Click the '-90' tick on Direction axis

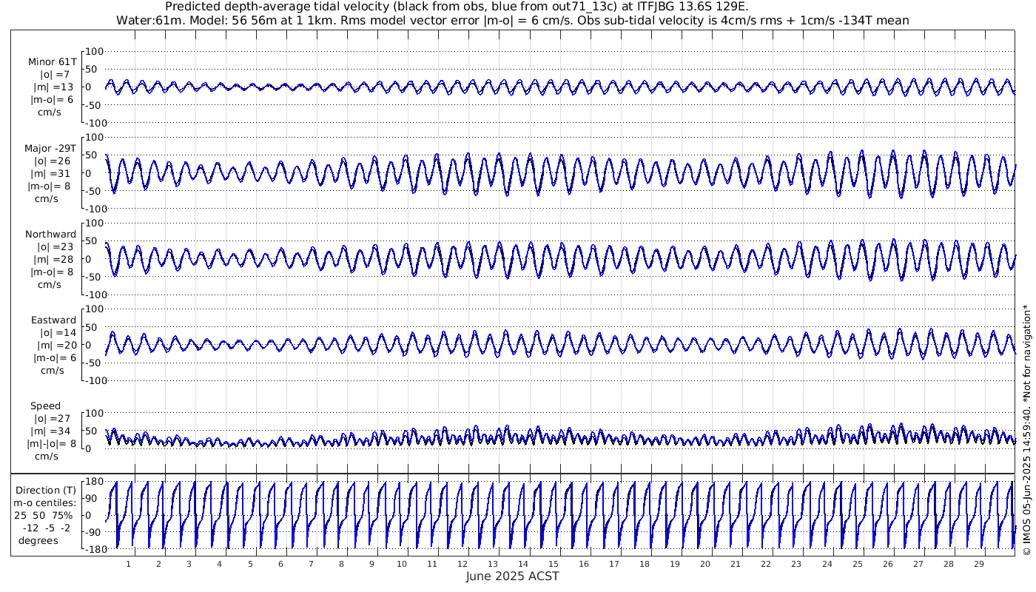point(92,532)
